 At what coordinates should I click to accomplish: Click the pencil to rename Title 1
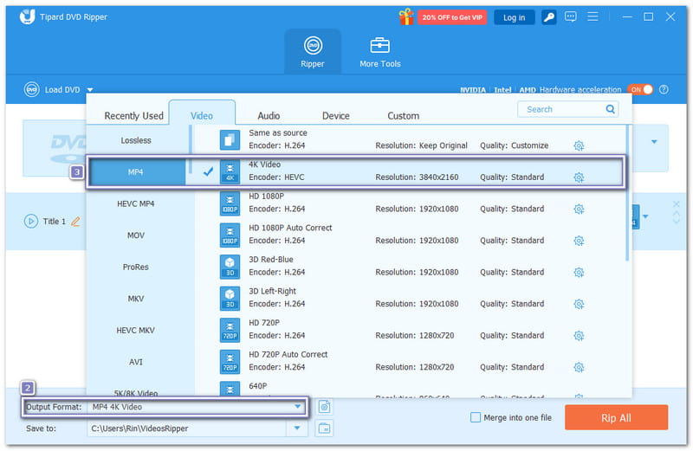(x=75, y=222)
